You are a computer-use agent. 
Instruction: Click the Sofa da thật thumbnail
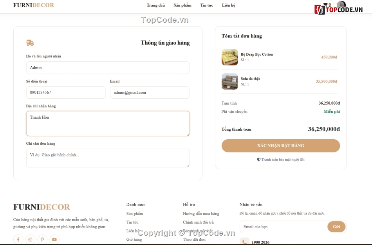[229, 82]
